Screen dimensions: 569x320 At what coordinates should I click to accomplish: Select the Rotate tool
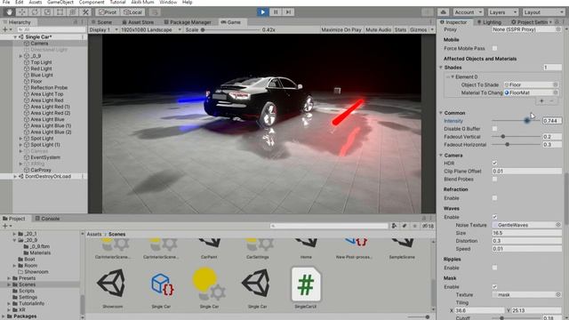click(35, 12)
